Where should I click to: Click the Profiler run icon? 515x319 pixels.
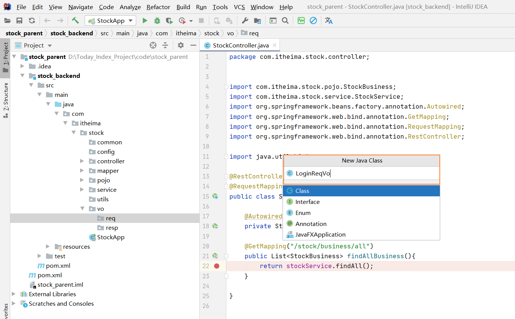coord(182,21)
